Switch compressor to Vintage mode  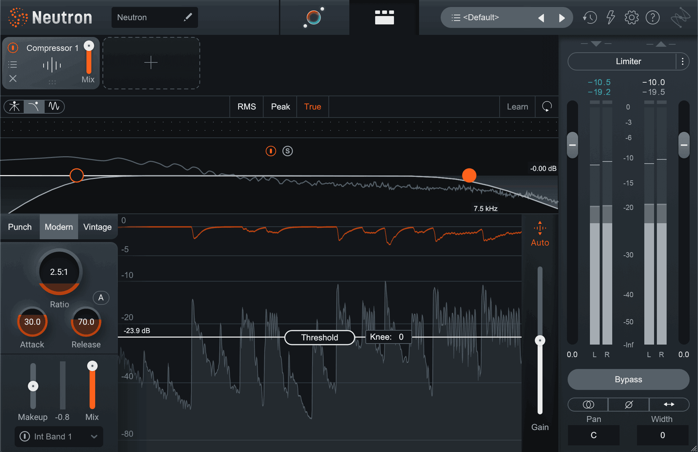tap(98, 227)
